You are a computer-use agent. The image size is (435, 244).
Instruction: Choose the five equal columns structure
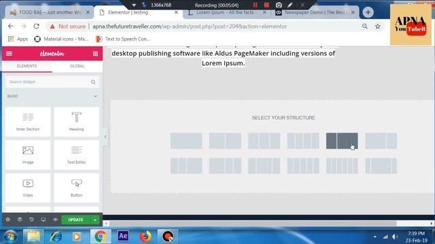(x=303, y=165)
